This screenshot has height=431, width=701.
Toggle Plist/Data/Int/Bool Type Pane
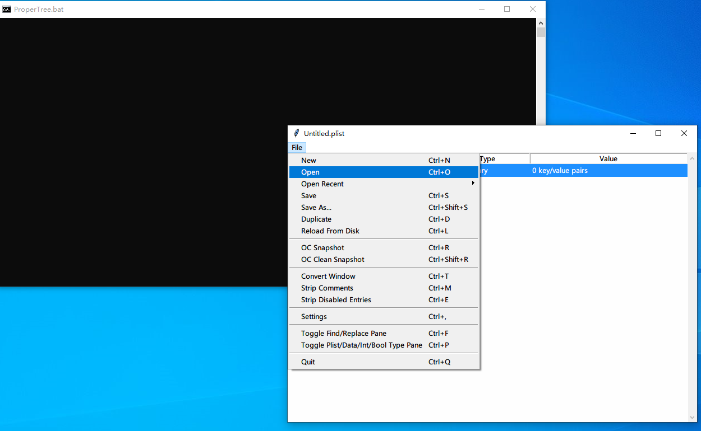(x=362, y=345)
